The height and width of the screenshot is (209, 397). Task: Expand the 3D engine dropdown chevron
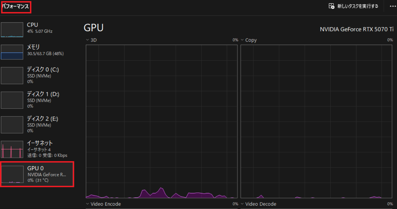pyautogui.click(x=88, y=40)
